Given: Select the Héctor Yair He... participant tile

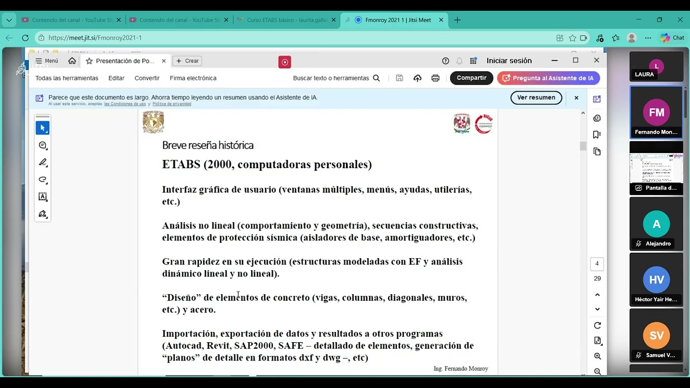Looking at the screenshot, I should point(656,279).
